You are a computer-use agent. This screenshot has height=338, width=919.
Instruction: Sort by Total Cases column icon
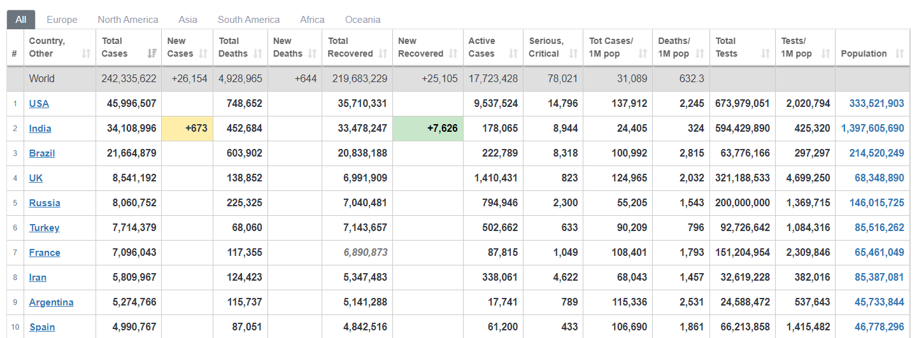click(x=152, y=54)
